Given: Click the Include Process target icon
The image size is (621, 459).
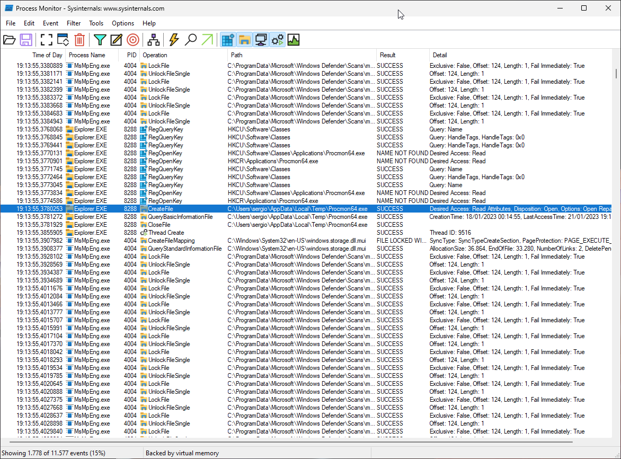Looking at the screenshot, I should (x=133, y=40).
